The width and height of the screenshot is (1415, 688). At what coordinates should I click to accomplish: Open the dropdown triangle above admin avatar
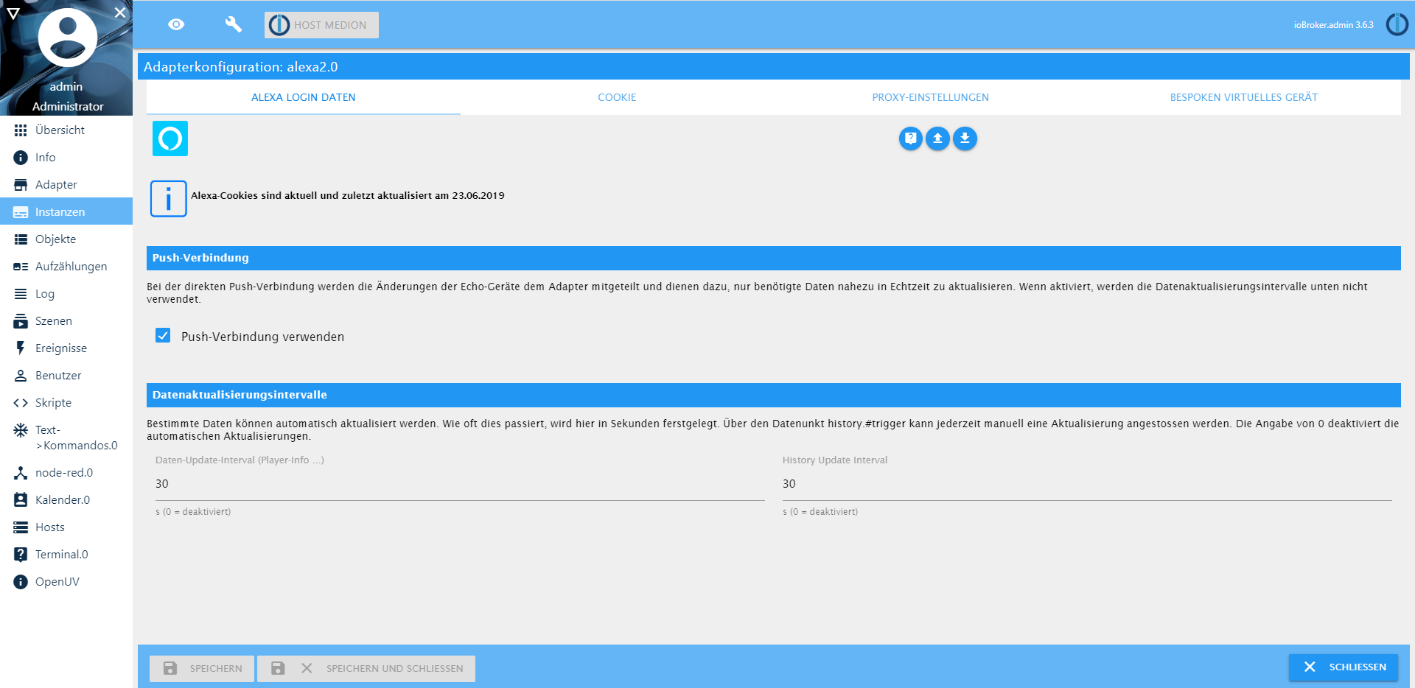pos(13,13)
